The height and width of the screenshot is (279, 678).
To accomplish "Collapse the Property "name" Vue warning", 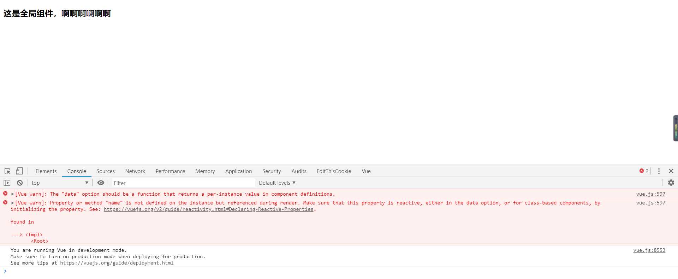I will point(12,203).
